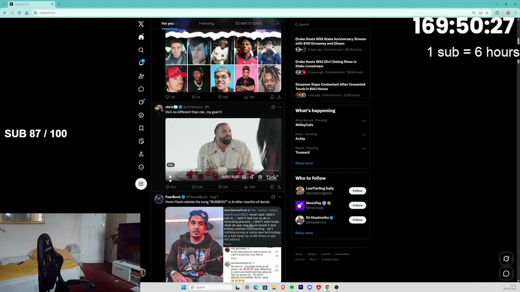Switch to the Following tab
Screen dimensions: 520x292
206,24
